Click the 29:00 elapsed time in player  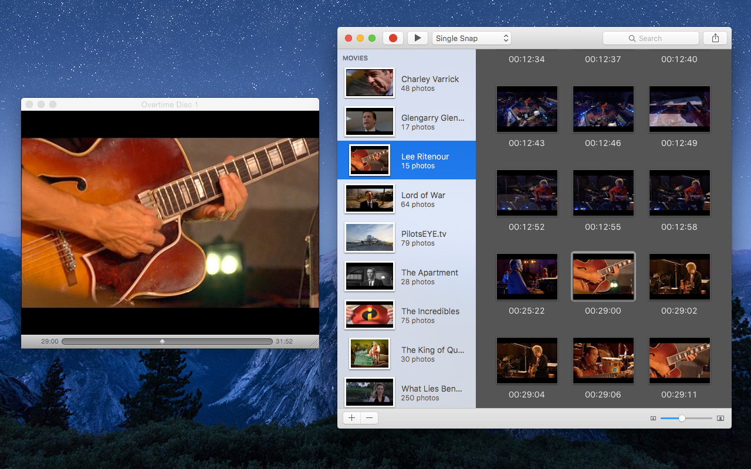point(49,341)
